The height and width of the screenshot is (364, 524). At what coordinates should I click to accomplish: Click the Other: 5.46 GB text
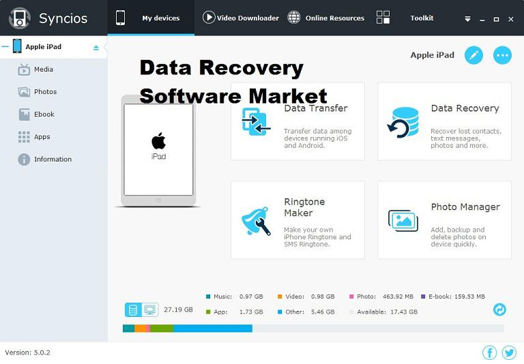point(310,312)
